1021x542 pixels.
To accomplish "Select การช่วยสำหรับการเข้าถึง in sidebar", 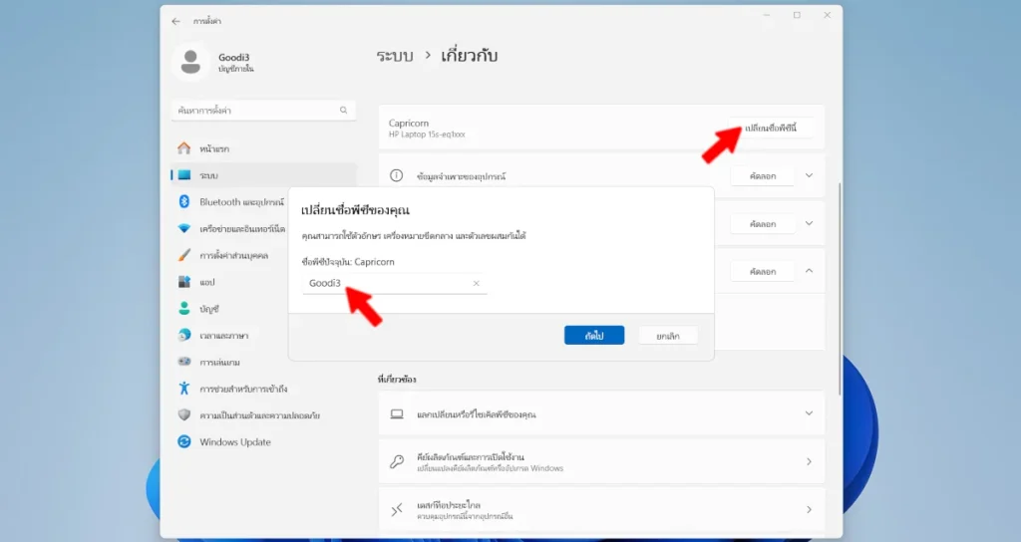I will pyautogui.click(x=243, y=389).
